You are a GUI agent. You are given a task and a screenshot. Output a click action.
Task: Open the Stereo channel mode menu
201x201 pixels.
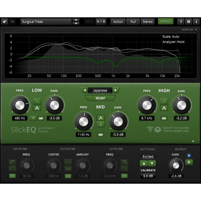pyautogui.click(x=148, y=22)
